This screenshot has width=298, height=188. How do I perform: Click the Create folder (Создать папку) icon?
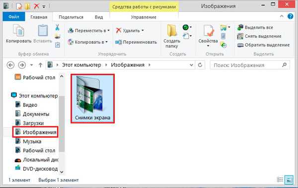172,30
